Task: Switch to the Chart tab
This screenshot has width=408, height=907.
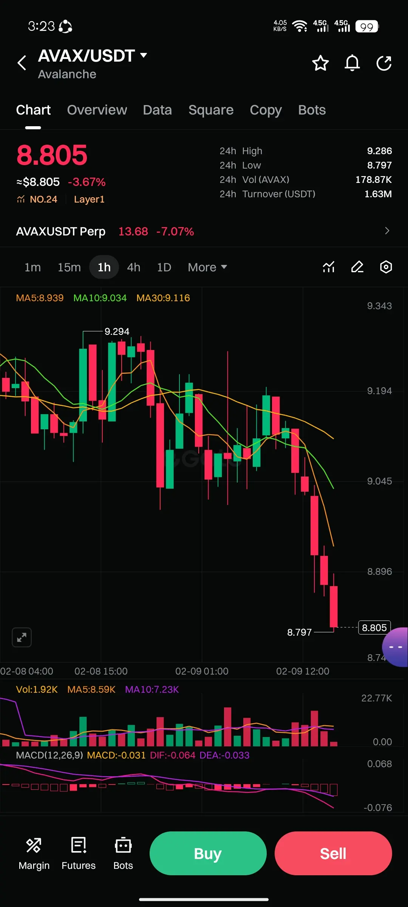Action: [x=33, y=110]
